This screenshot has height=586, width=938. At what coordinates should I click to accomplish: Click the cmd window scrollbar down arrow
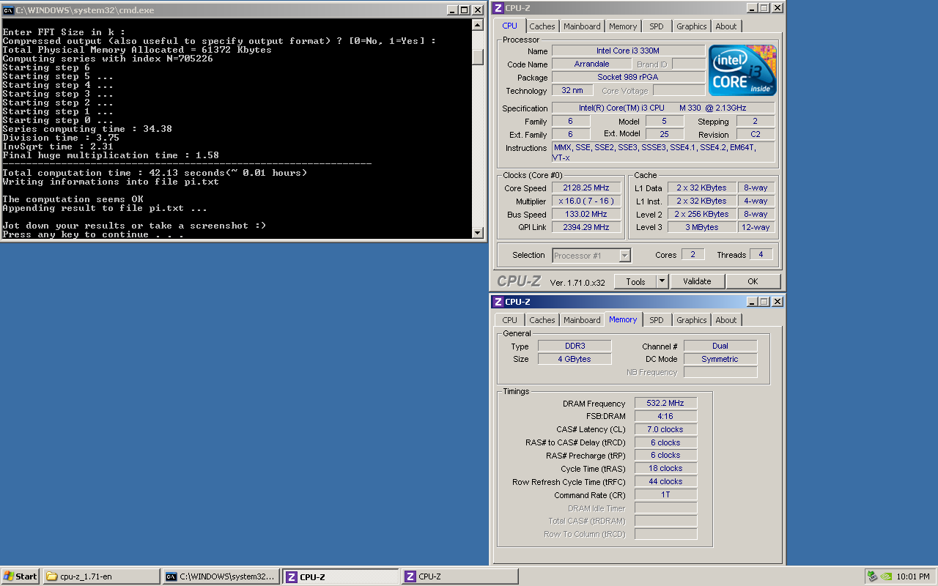coord(478,233)
